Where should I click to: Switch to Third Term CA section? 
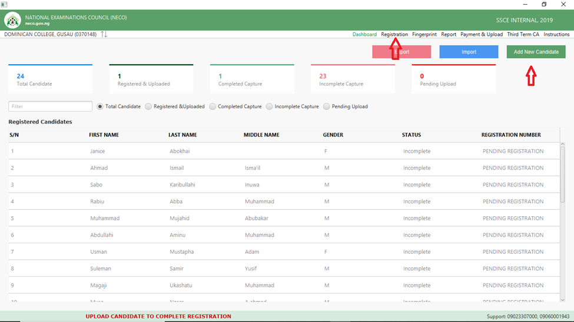click(x=523, y=35)
